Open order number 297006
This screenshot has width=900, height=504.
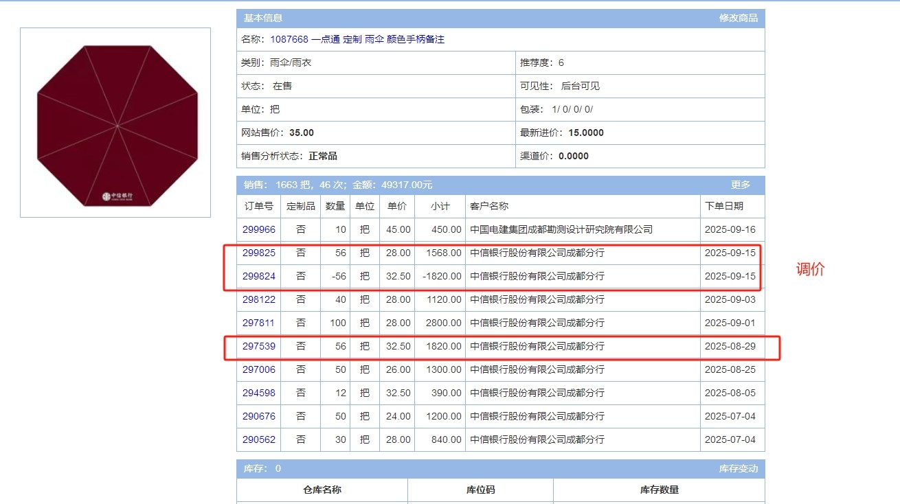258,369
